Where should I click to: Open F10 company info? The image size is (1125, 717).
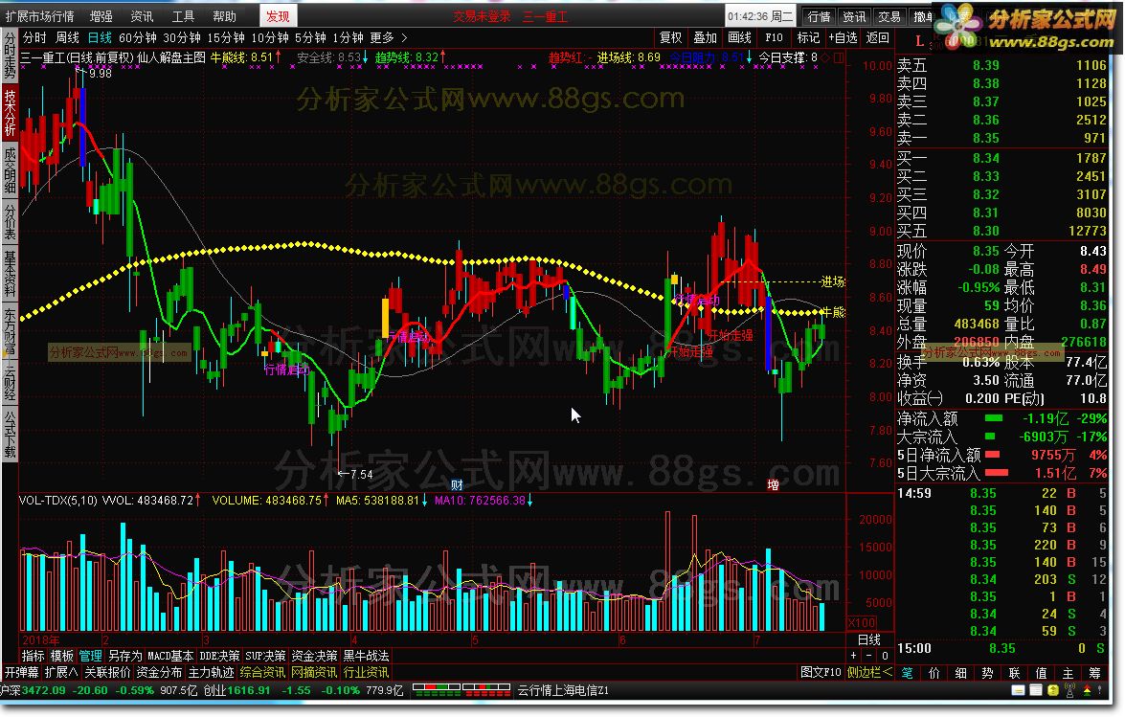pyautogui.click(x=775, y=37)
